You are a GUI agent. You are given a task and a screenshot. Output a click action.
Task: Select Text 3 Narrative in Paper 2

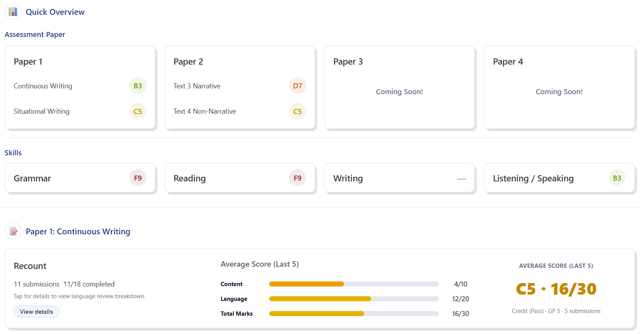(240, 86)
